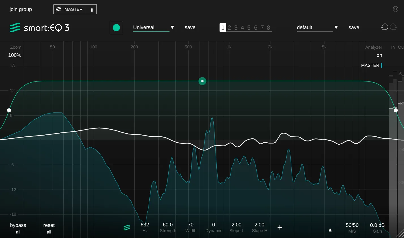Toggle the MASTER group pause control
The image size is (404, 238).
click(x=92, y=10)
